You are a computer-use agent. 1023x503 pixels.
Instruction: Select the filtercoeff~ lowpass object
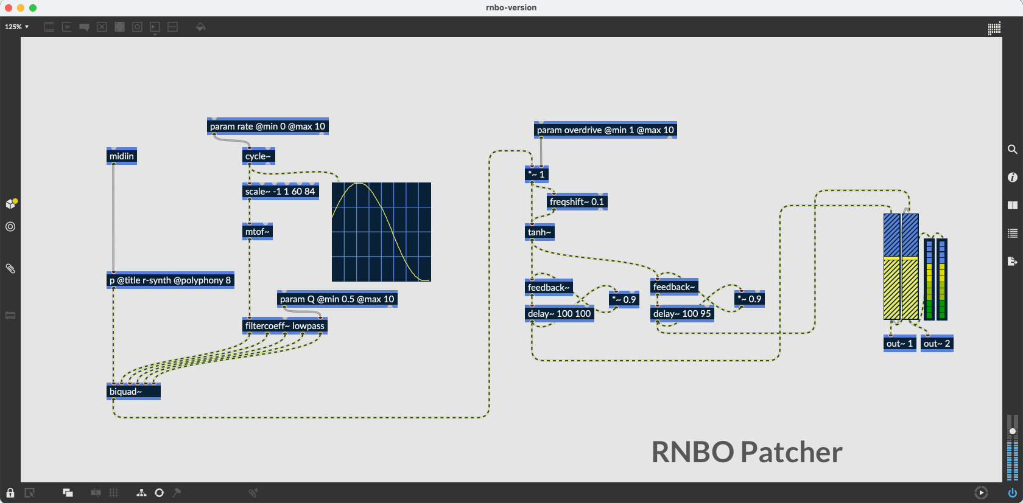coord(285,326)
